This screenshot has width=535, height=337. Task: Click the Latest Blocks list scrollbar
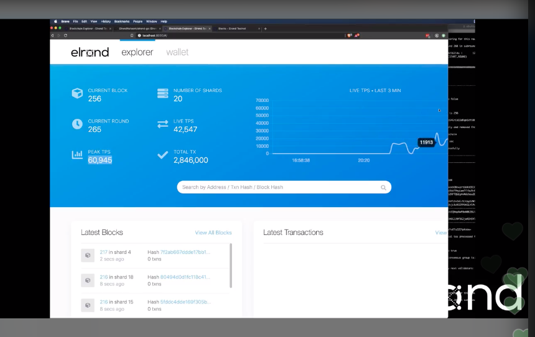coord(231,265)
